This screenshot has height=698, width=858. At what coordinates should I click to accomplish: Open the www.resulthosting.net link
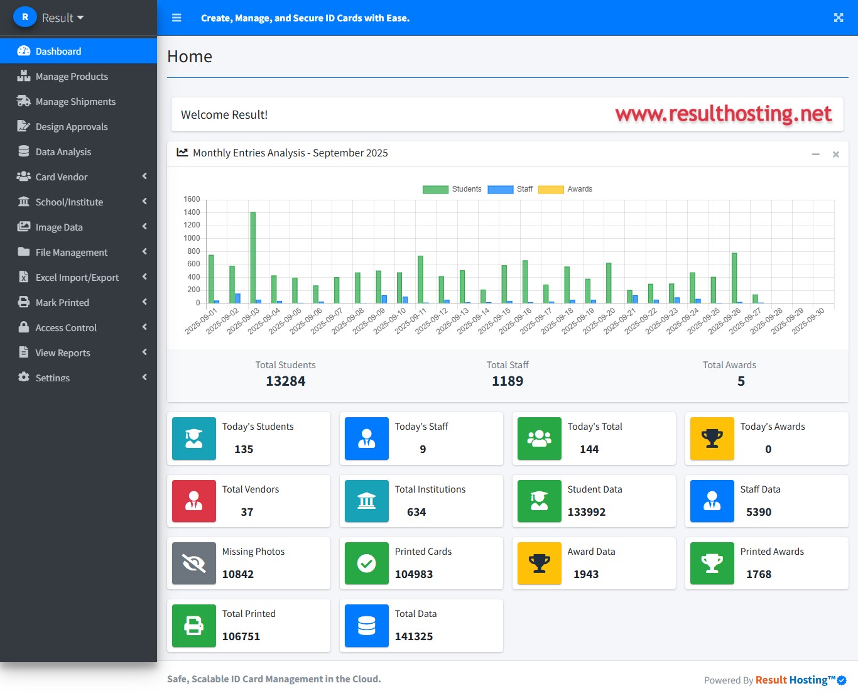pos(723,114)
